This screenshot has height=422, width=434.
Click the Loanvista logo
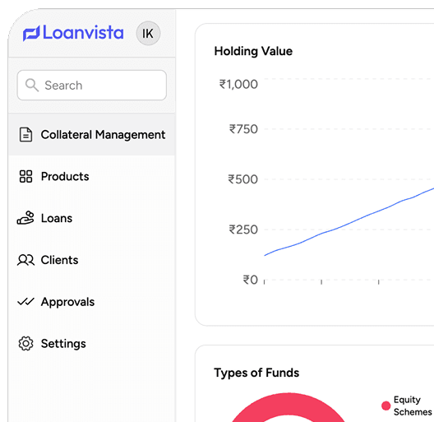coord(73,33)
